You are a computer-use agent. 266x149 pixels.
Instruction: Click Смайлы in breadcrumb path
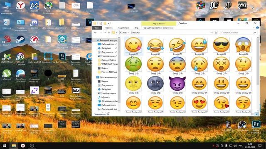pos(135,32)
